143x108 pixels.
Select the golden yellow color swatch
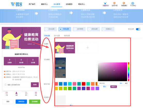(56, 88)
